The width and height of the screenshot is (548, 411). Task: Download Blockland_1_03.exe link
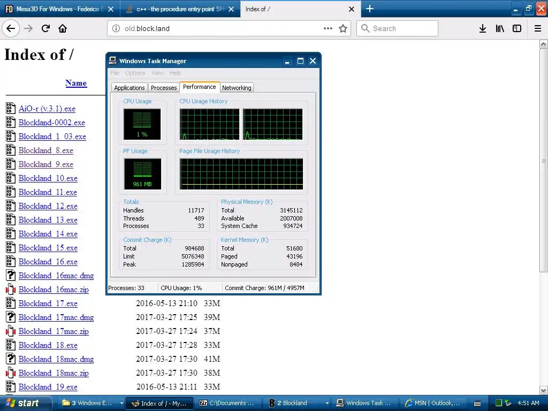[52, 136]
